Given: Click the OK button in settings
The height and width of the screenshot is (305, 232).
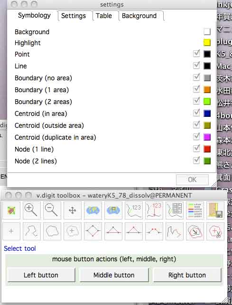Looking at the screenshot, I should pyautogui.click(x=192, y=180).
